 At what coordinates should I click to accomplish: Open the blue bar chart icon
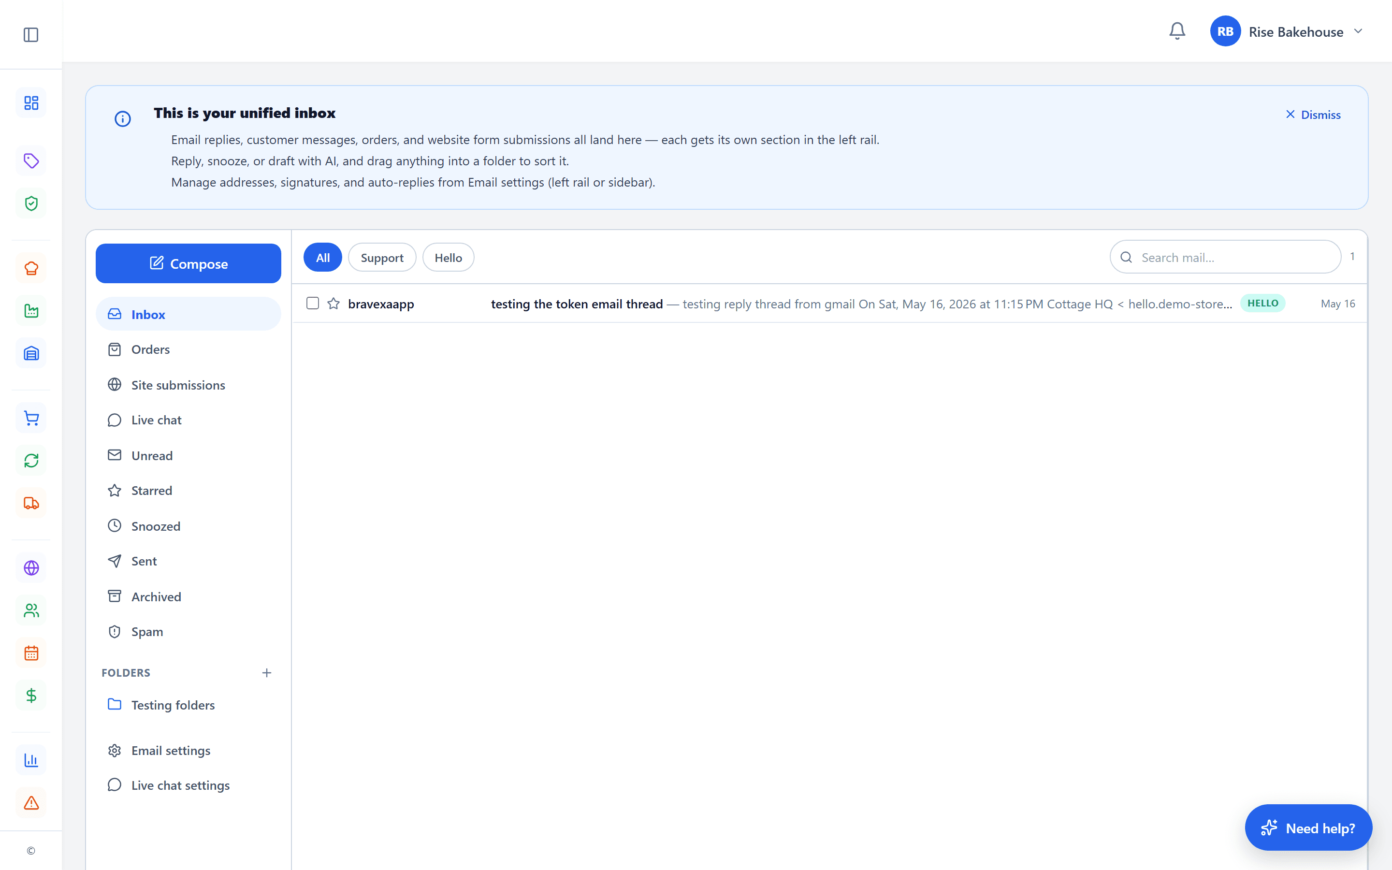[31, 760]
